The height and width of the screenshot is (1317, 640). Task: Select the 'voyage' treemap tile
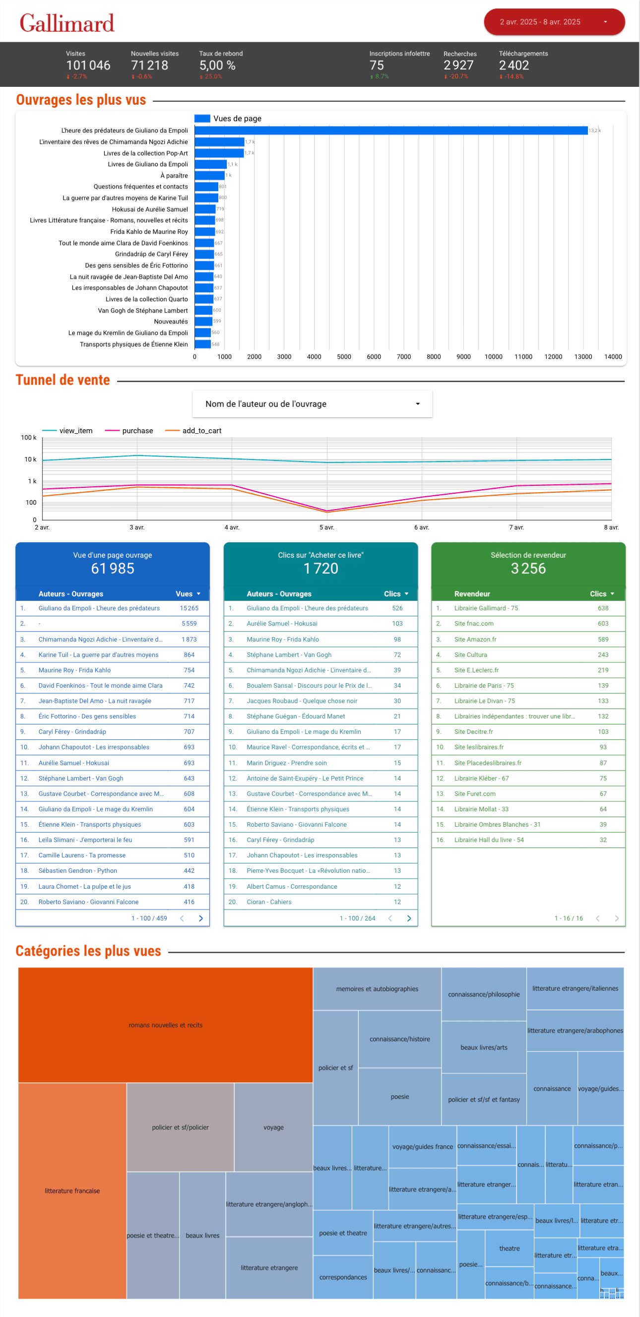tap(273, 1127)
